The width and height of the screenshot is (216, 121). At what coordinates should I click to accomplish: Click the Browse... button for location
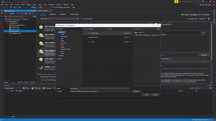[137, 91]
